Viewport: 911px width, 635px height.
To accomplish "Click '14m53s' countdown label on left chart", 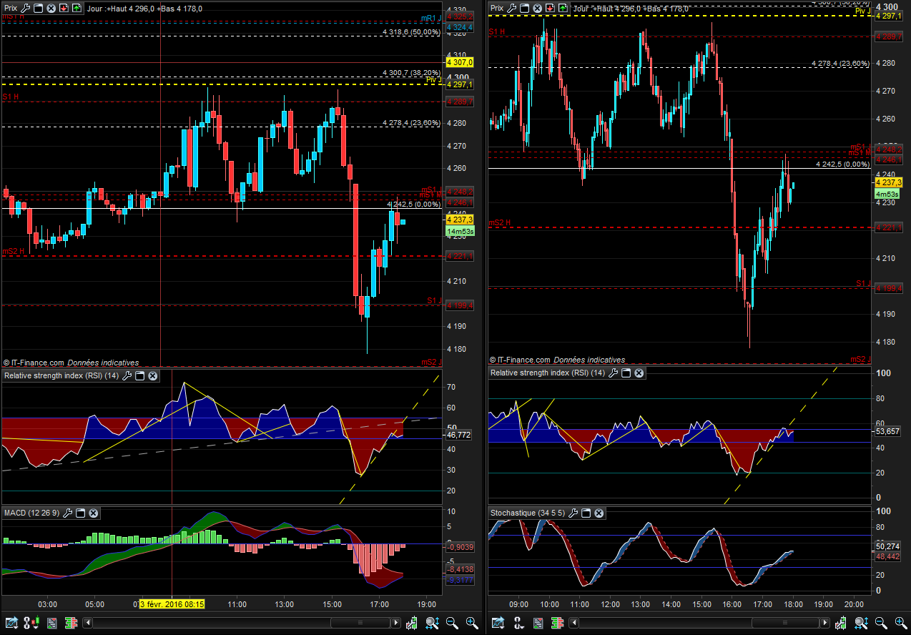I will coord(460,232).
